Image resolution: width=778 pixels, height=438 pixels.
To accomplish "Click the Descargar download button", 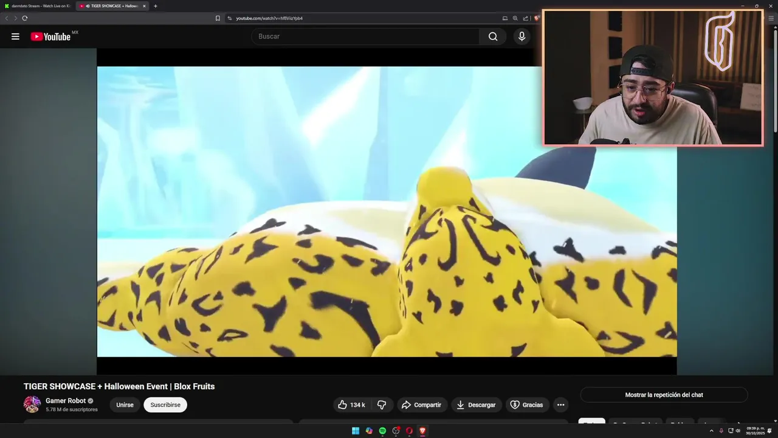I will 476,405.
